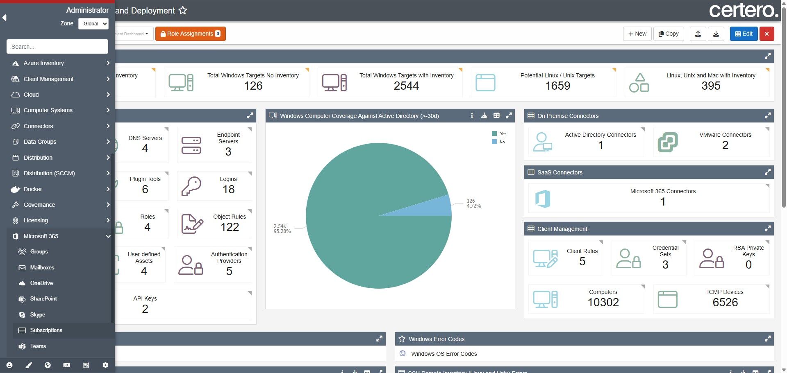Expand the Distribution (SCCM) menu
This screenshot has height=373, width=787.
61,173
